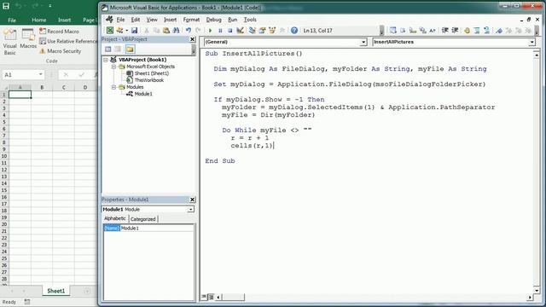This screenshot has width=546, height=307.
Task: Click the code window horizontal scrollbar thumb
Action: point(233,298)
